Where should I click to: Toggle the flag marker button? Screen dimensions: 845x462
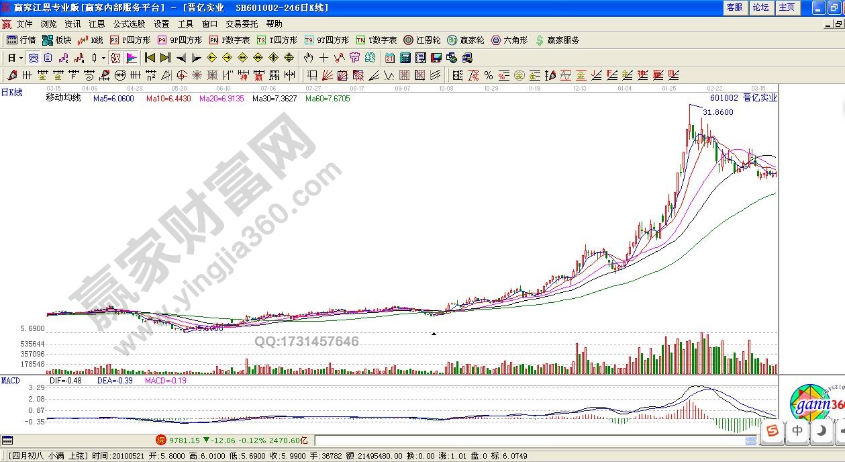point(131,58)
